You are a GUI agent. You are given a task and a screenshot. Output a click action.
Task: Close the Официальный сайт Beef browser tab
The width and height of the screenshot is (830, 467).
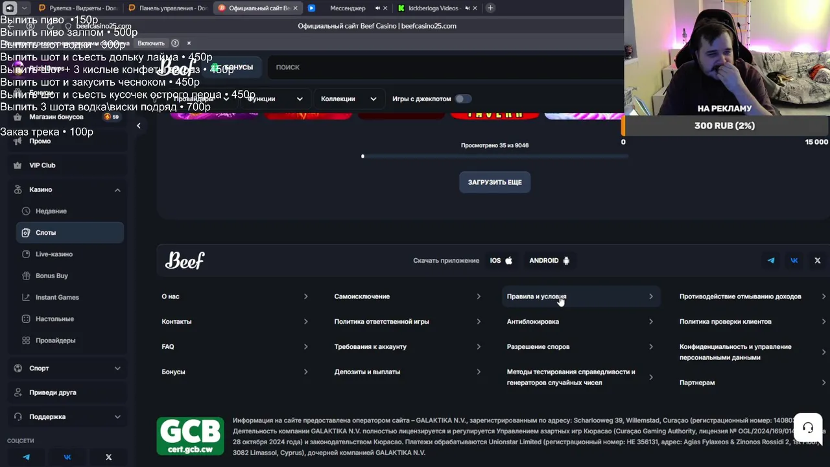(x=296, y=8)
